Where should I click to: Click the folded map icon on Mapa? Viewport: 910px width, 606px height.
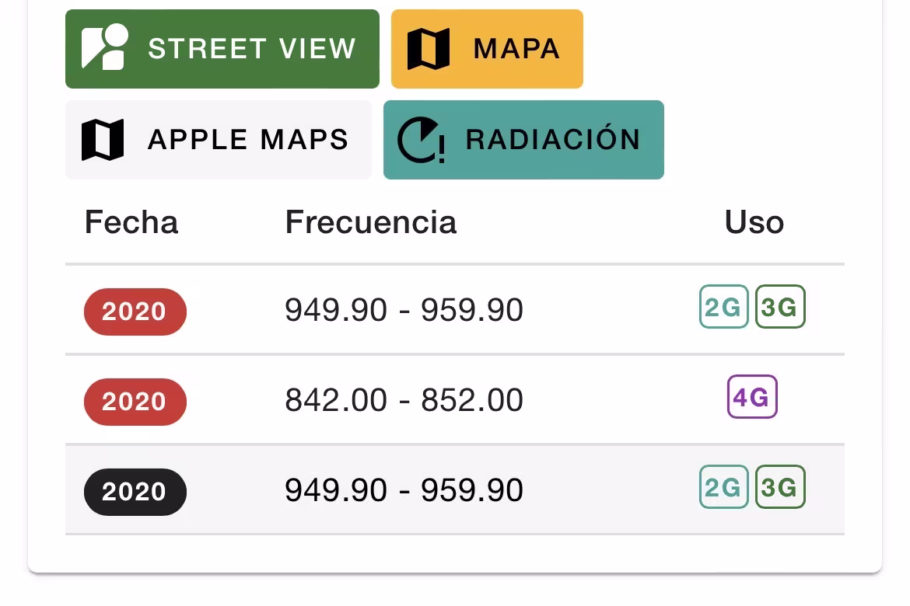pos(429,49)
